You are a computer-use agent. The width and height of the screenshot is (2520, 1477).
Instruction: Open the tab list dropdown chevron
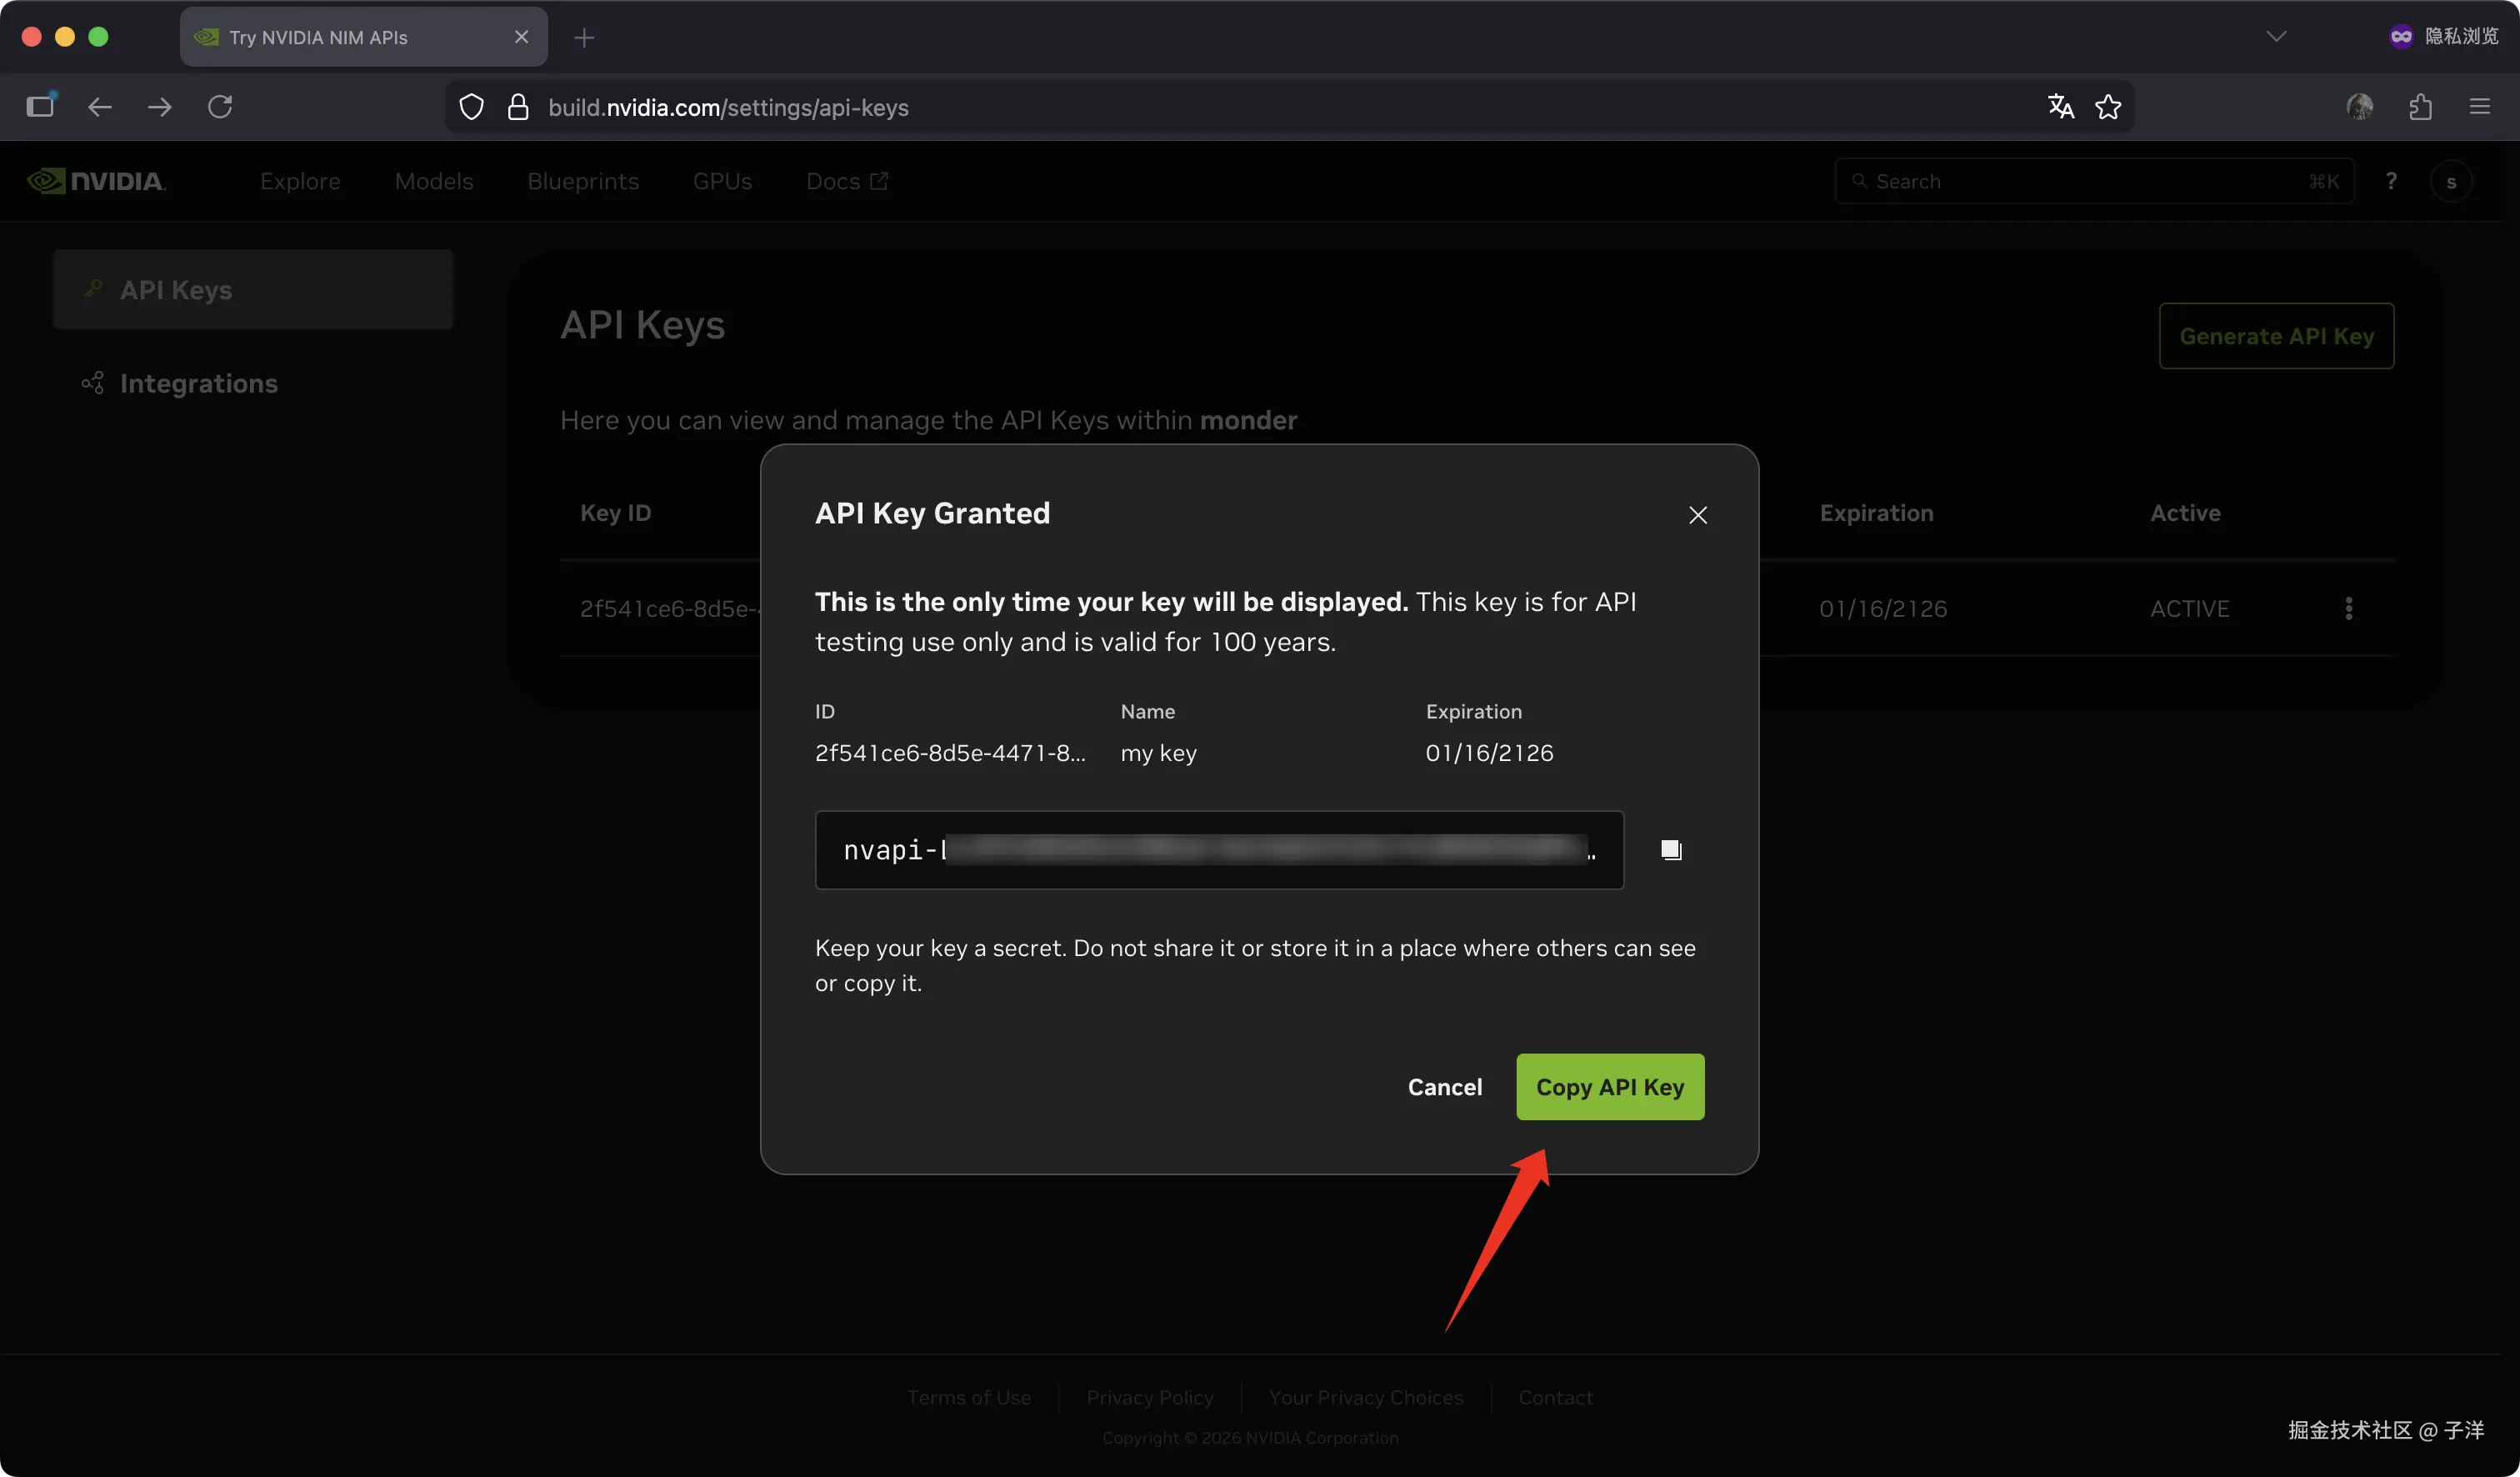2276,37
